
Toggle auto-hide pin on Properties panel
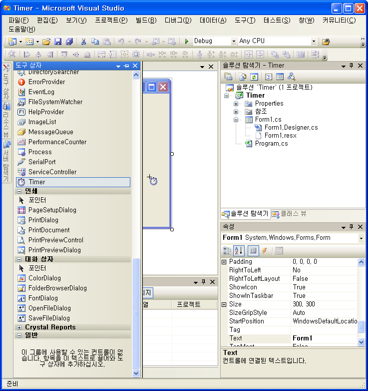[x=351, y=227]
